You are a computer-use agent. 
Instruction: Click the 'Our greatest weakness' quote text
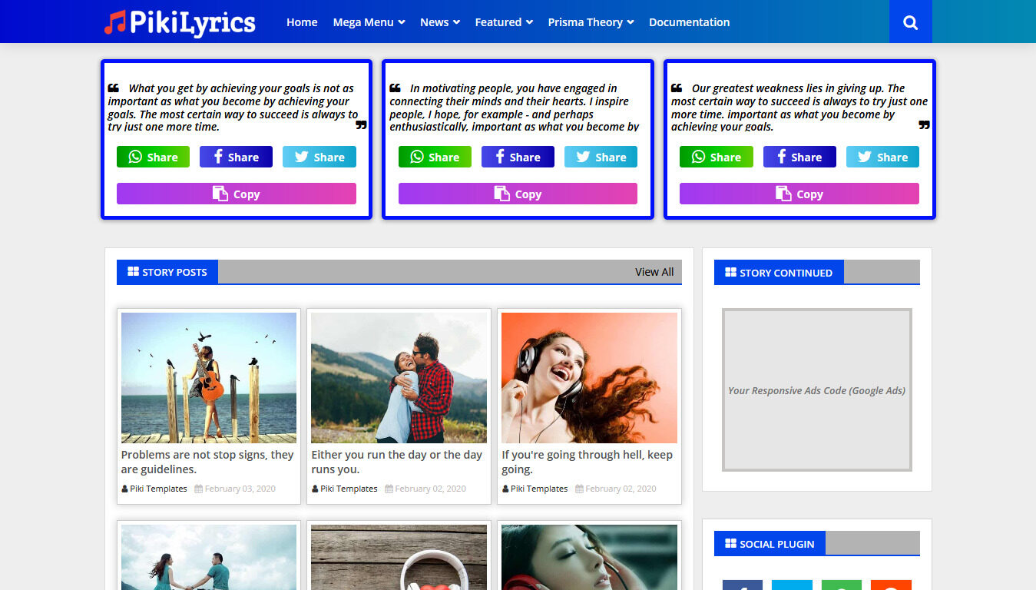coord(799,108)
